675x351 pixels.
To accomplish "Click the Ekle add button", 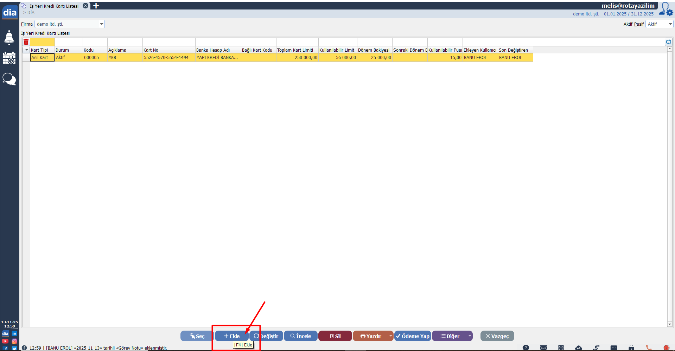I will 231,336.
